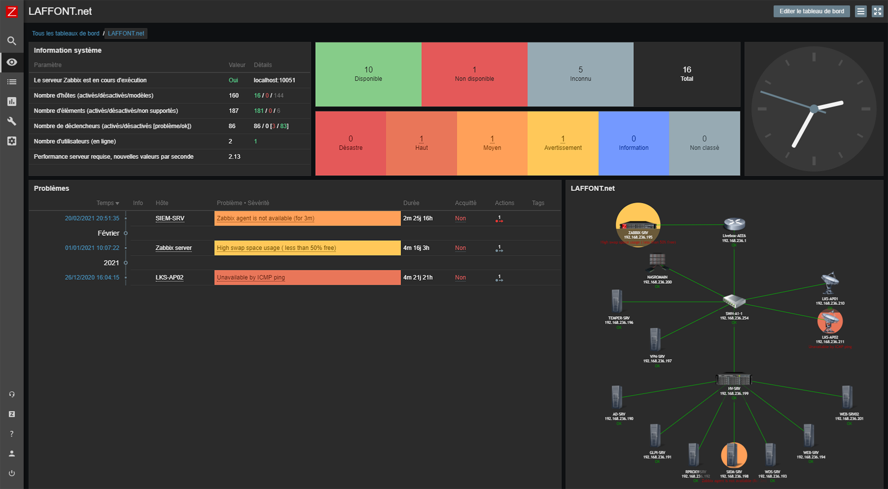The image size is (888, 489).
Task: Click the green Disponible hosts tile
Action: pos(369,74)
